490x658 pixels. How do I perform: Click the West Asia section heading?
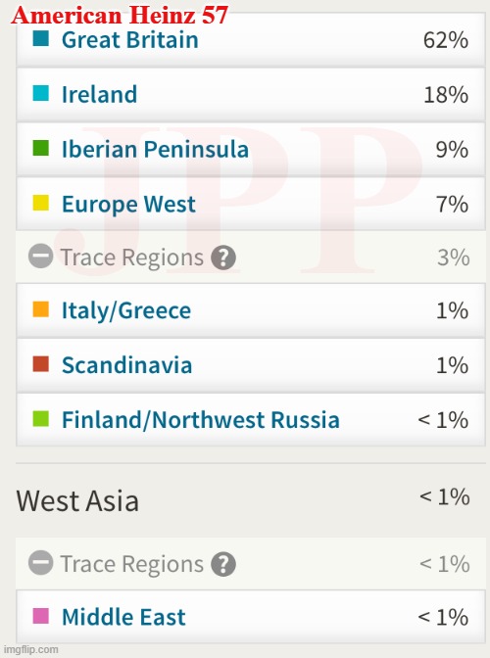pyautogui.click(x=77, y=500)
